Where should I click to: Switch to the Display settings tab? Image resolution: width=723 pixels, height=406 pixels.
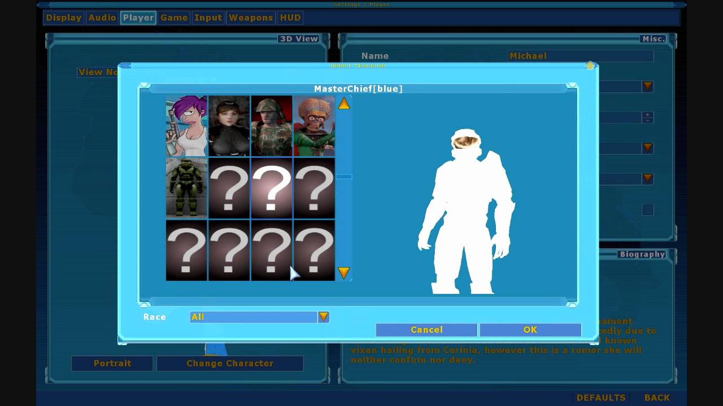pyautogui.click(x=64, y=17)
